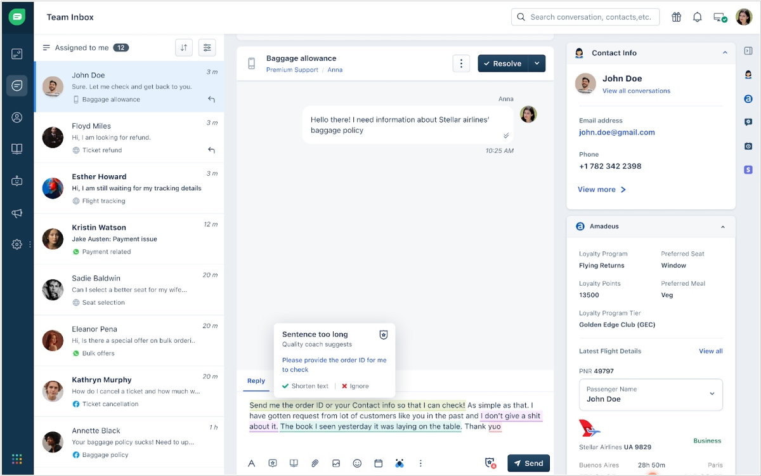
Task: Open the emoji picker icon
Action: (357, 463)
